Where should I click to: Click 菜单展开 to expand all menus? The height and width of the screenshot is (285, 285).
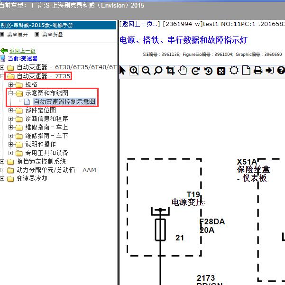18,35
